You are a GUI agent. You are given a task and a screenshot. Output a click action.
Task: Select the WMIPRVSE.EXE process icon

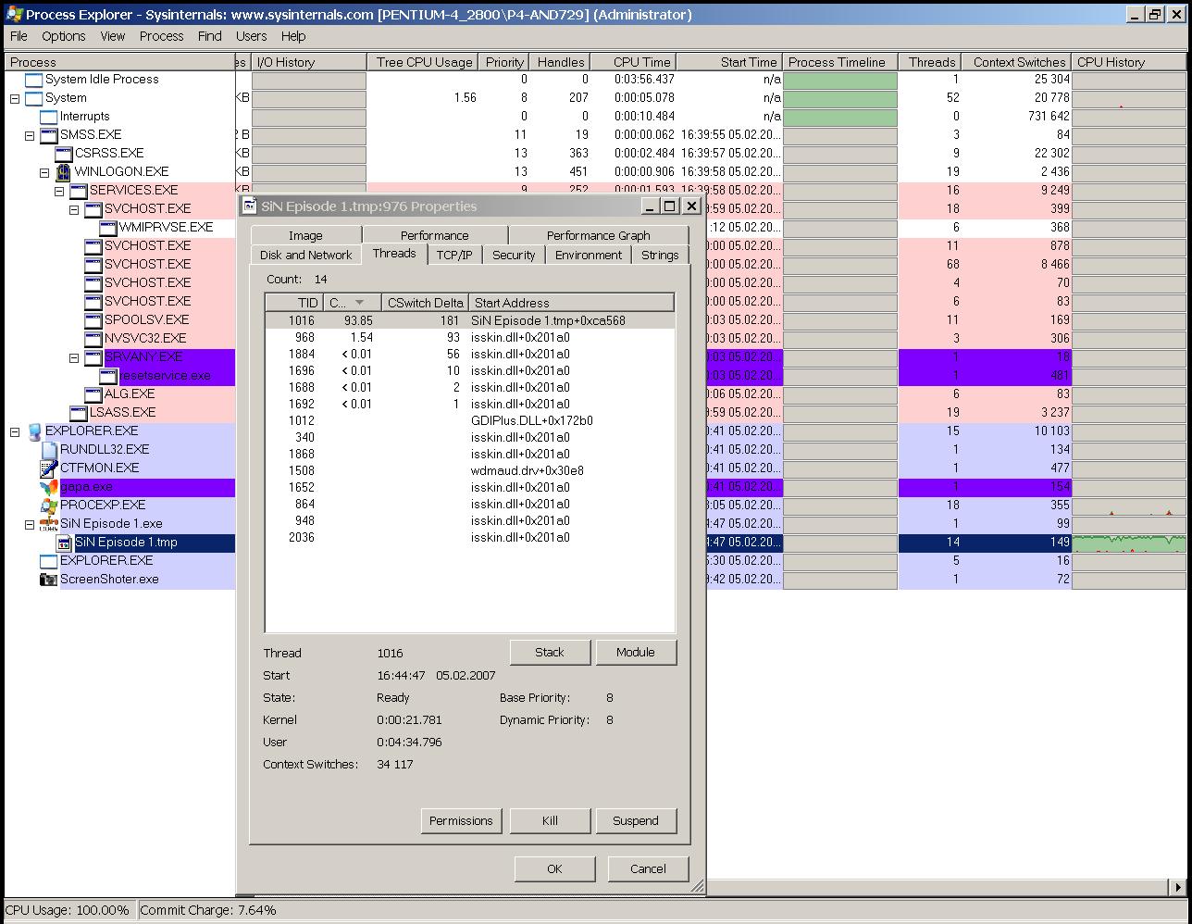pos(108,228)
